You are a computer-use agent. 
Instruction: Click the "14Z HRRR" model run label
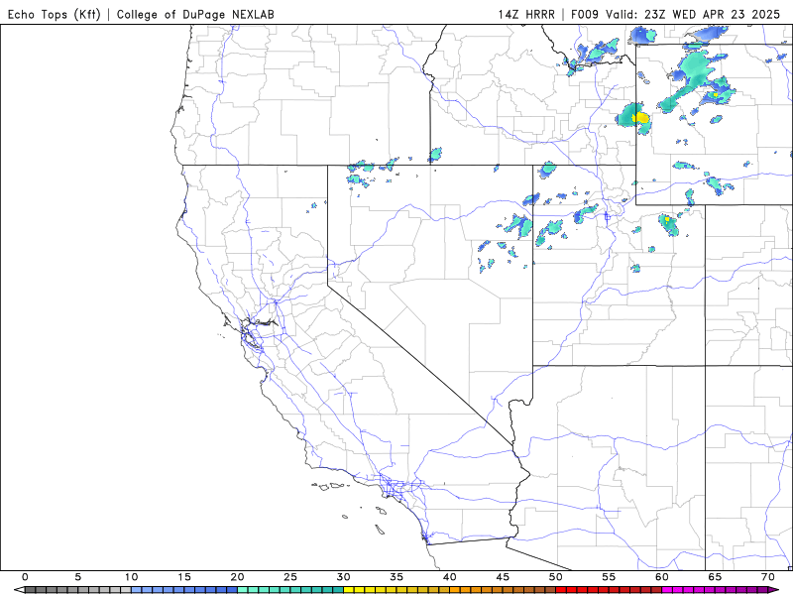[x=526, y=14]
